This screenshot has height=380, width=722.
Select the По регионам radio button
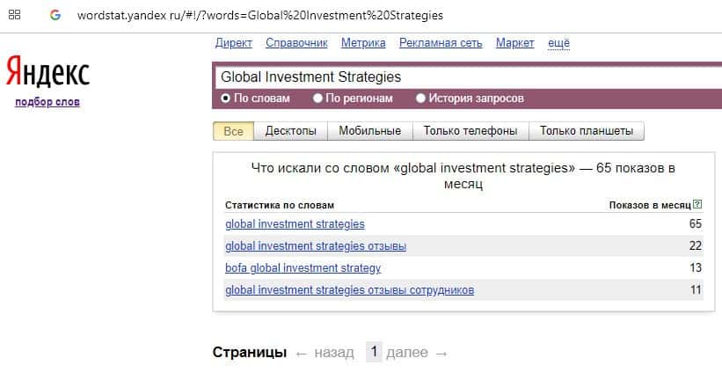coord(318,99)
